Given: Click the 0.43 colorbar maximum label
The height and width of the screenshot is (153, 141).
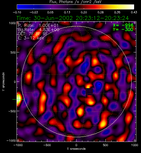Looking at the screenshot, I should pyautogui.click(x=134, y=12).
